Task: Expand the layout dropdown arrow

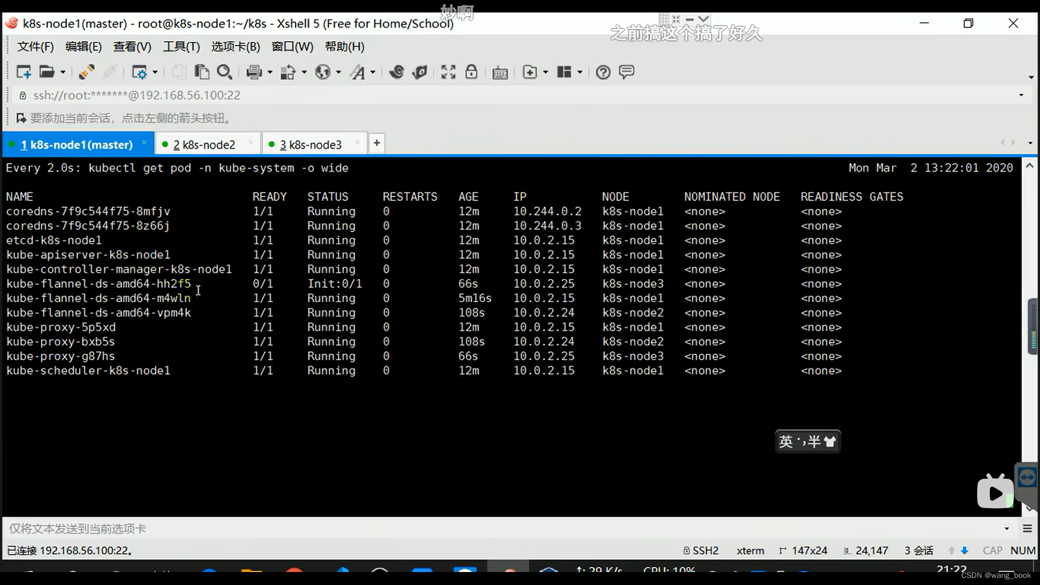Action: (x=580, y=72)
